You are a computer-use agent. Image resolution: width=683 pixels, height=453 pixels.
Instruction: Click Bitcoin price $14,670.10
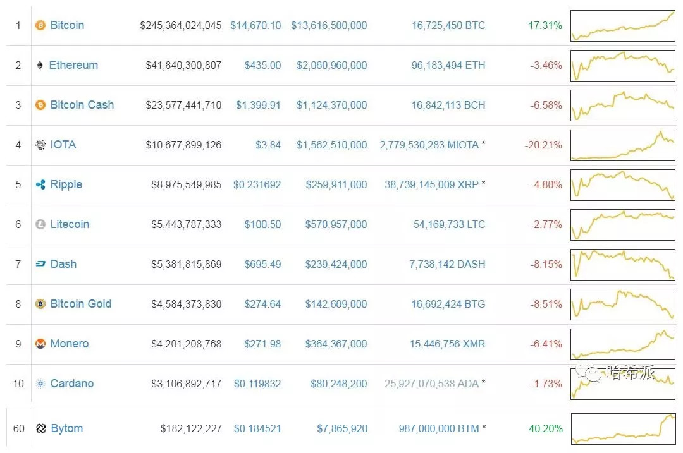[255, 25]
